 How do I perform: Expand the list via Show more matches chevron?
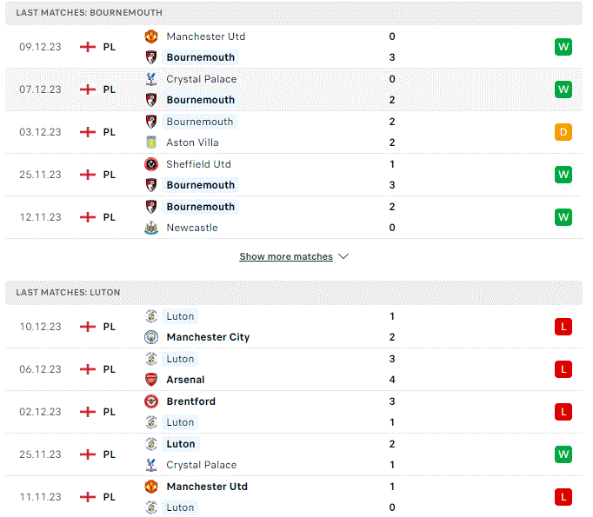coord(343,256)
